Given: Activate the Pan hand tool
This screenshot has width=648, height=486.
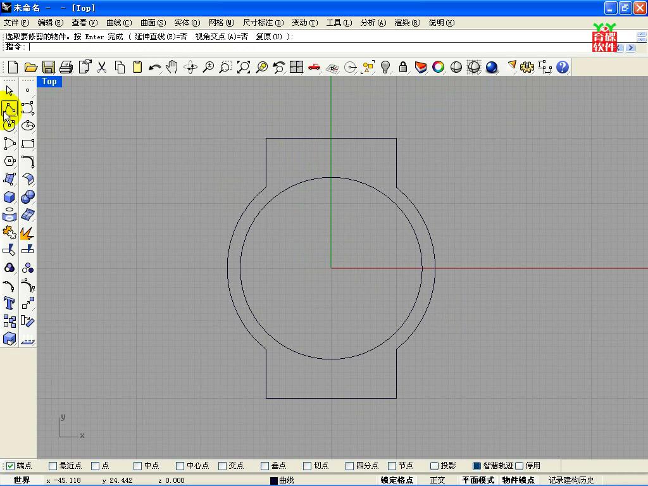Looking at the screenshot, I should pos(172,67).
